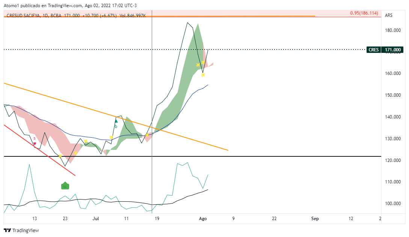Click the ARS currency label
Screen dimensions: 409x237
[x=388, y=15]
